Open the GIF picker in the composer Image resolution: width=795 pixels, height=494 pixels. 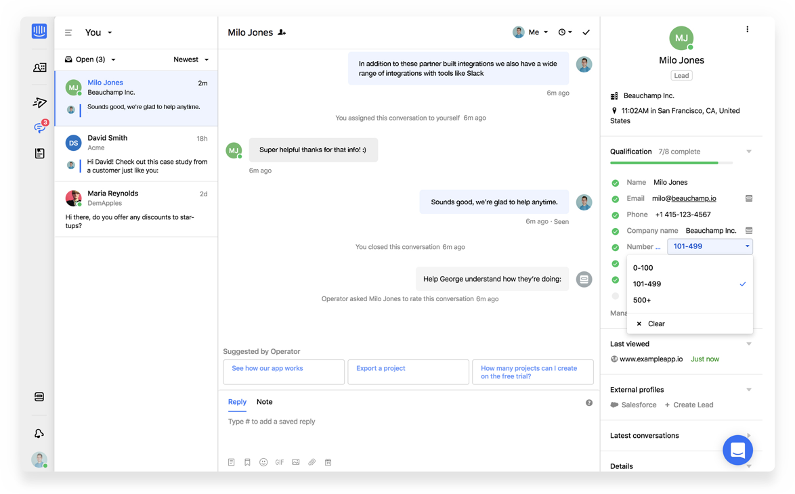(x=279, y=462)
